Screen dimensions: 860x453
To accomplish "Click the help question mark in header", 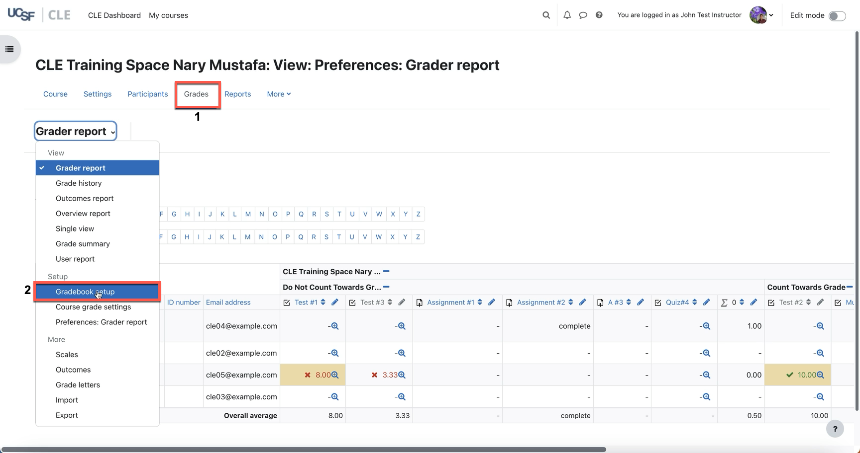I will [599, 15].
